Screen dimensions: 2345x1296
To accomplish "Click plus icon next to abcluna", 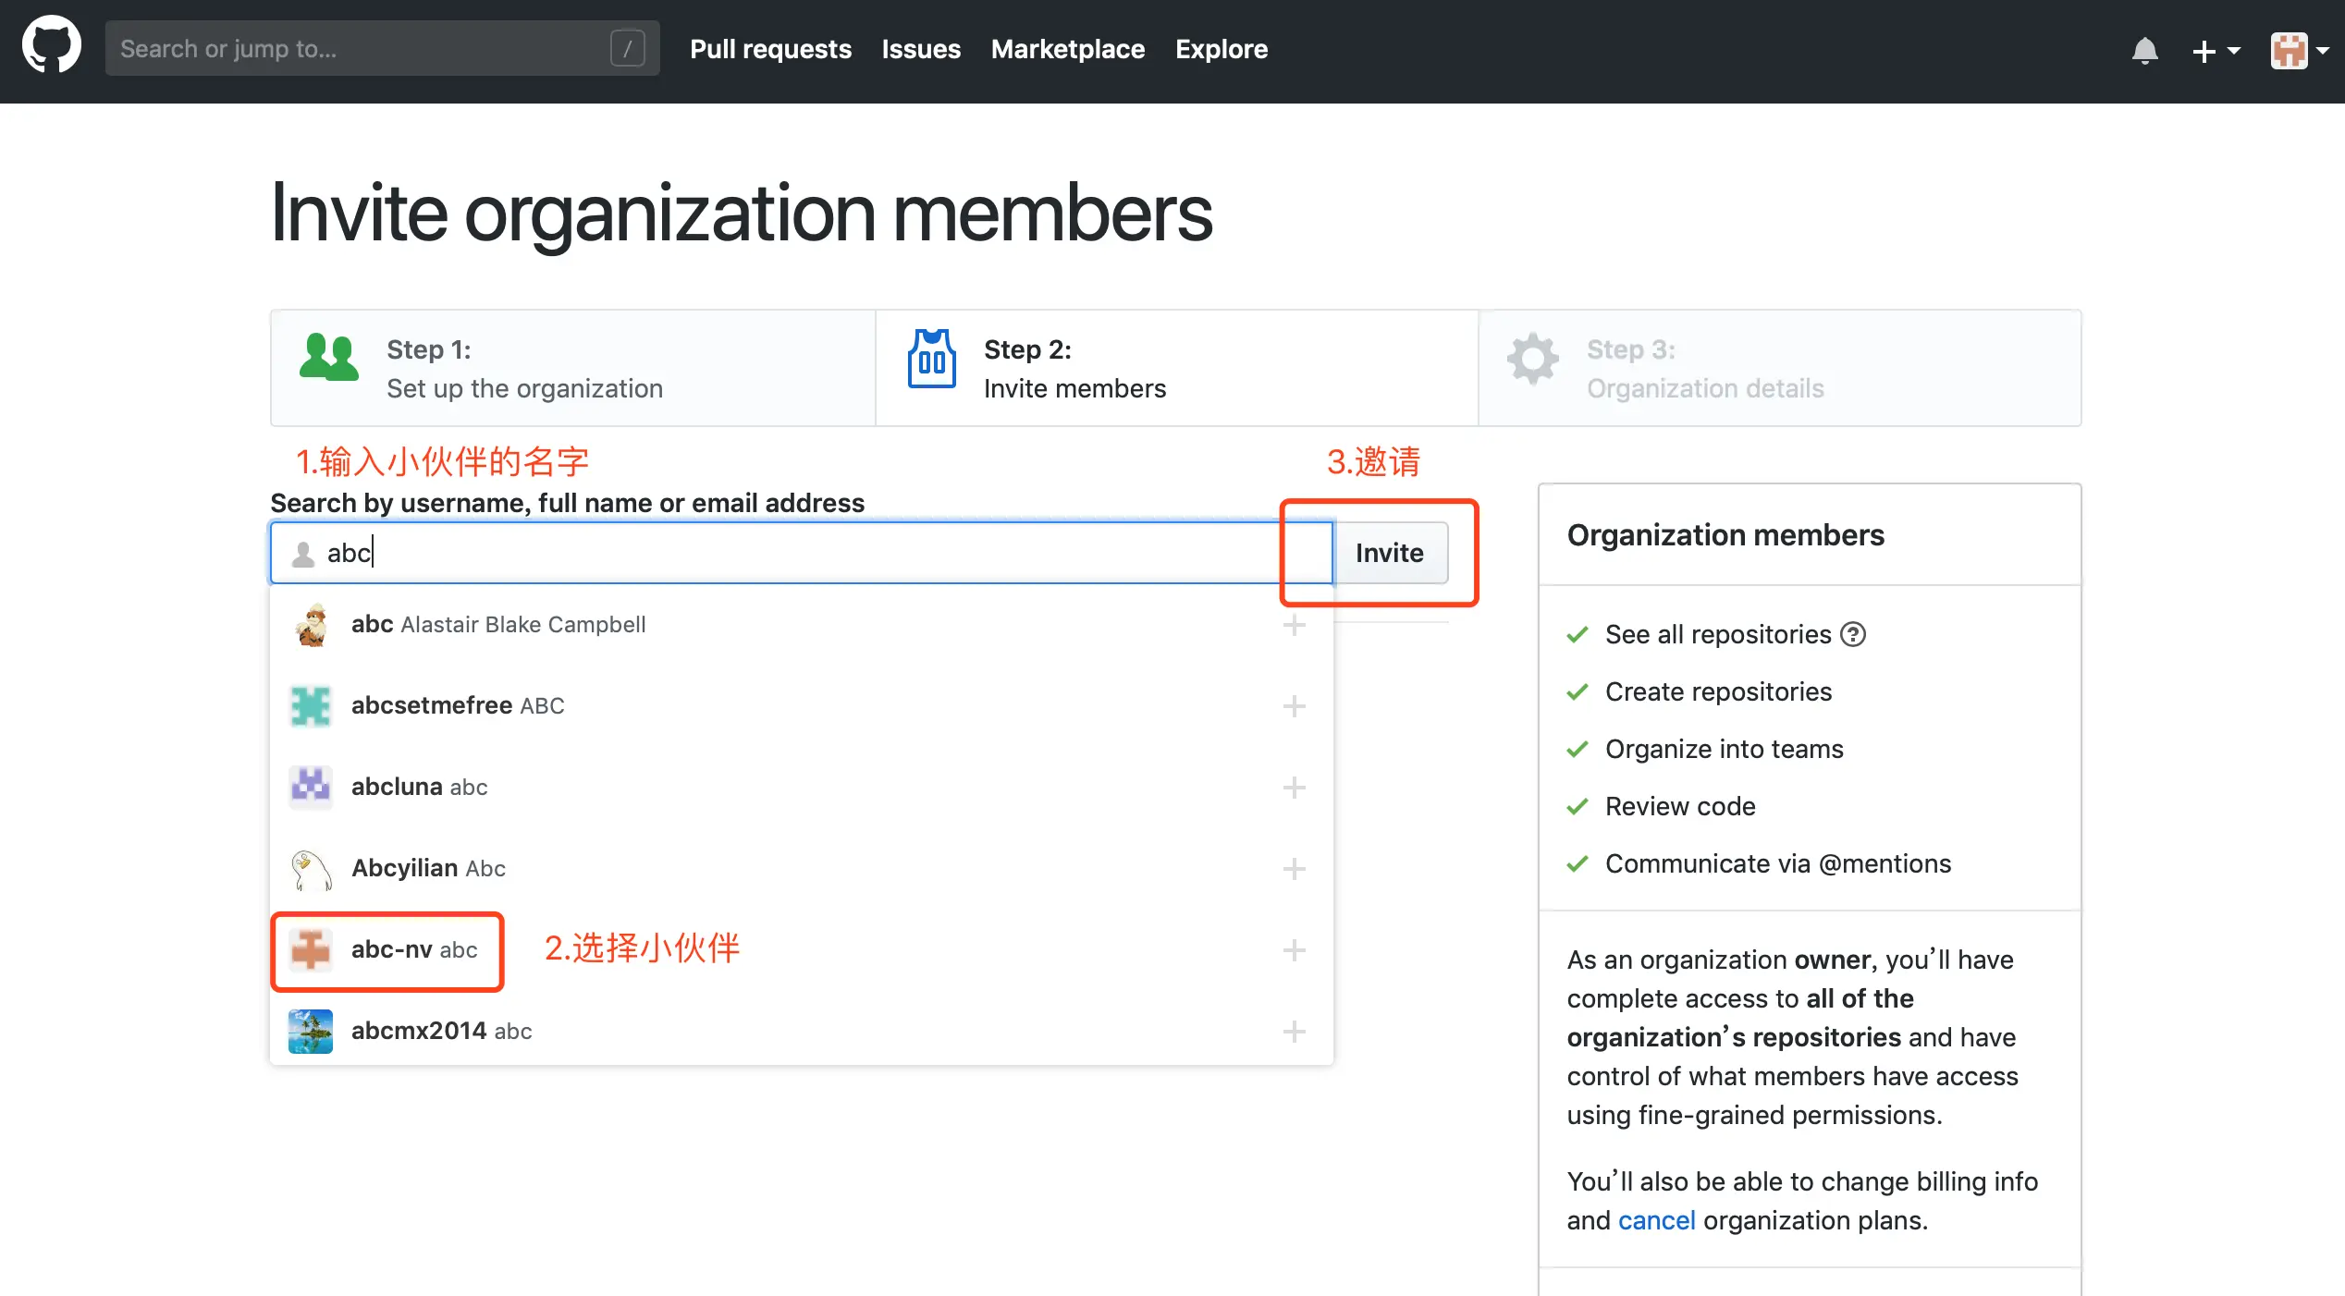I will click(x=1294, y=788).
